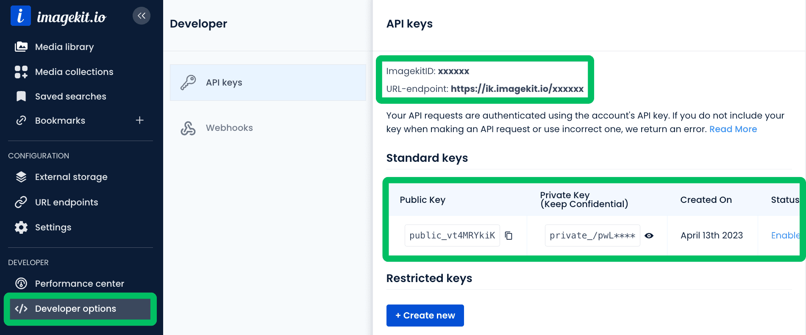Open Bookmarks in the sidebar

[x=60, y=121]
